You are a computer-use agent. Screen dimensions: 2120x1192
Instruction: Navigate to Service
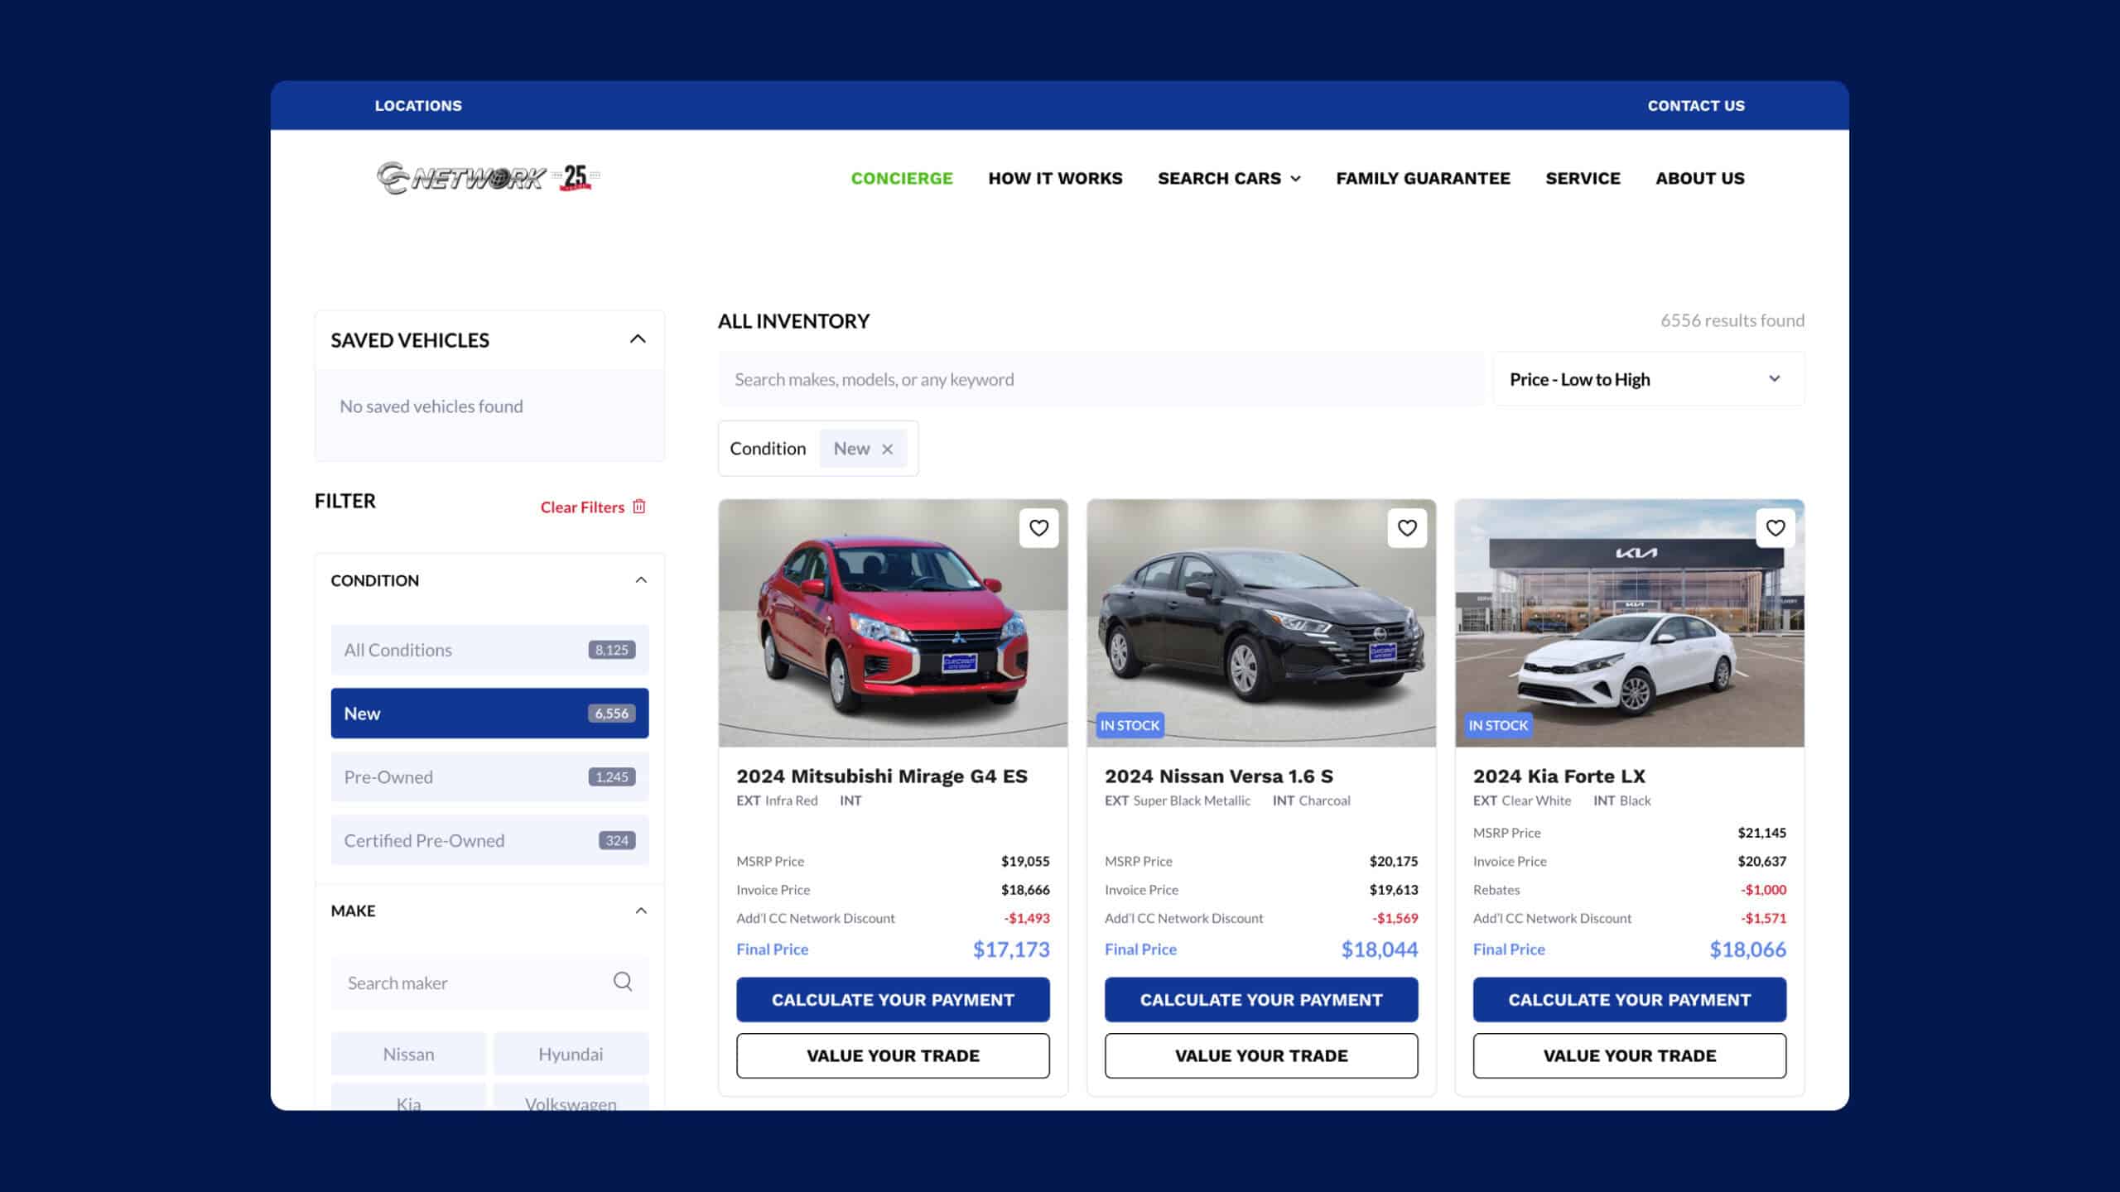1583,178
